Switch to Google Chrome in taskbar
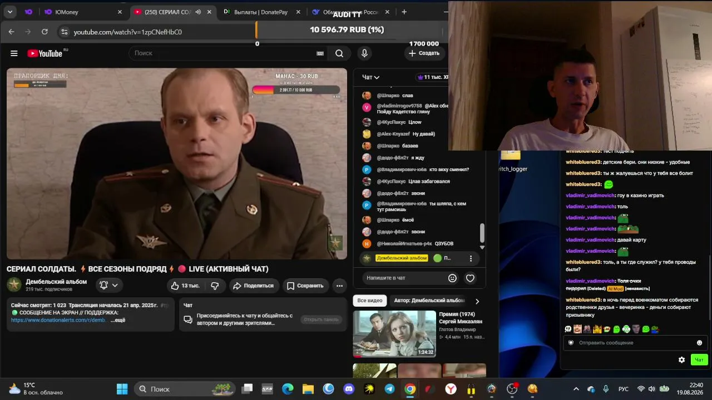Image resolution: width=712 pixels, height=400 pixels. point(410,389)
